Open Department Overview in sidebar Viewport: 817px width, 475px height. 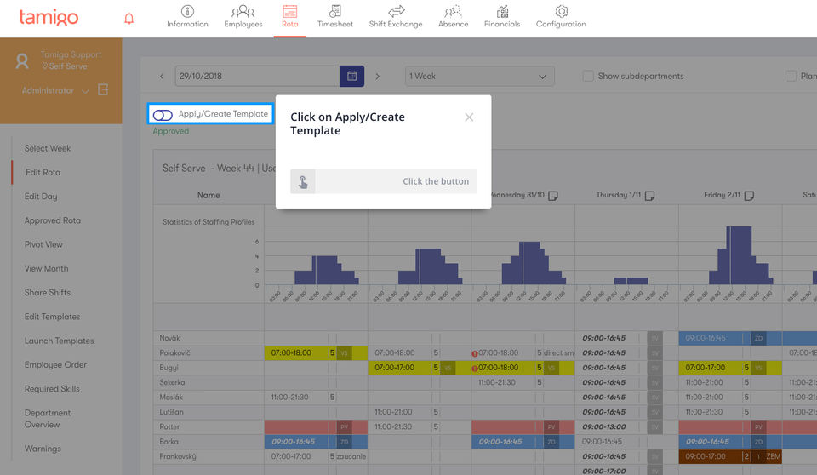pyautogui.click(x=47, y=418)
